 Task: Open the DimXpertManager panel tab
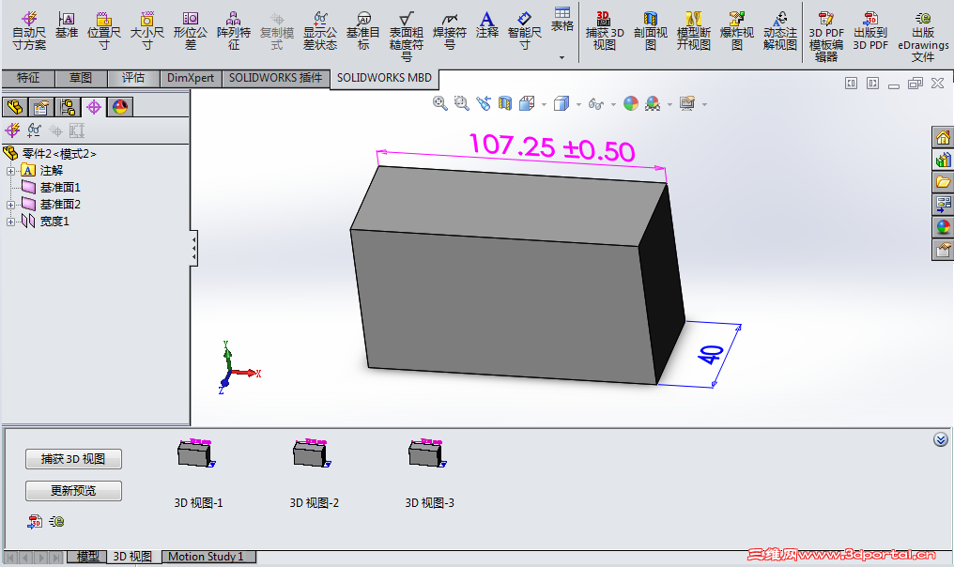point(94,107)
